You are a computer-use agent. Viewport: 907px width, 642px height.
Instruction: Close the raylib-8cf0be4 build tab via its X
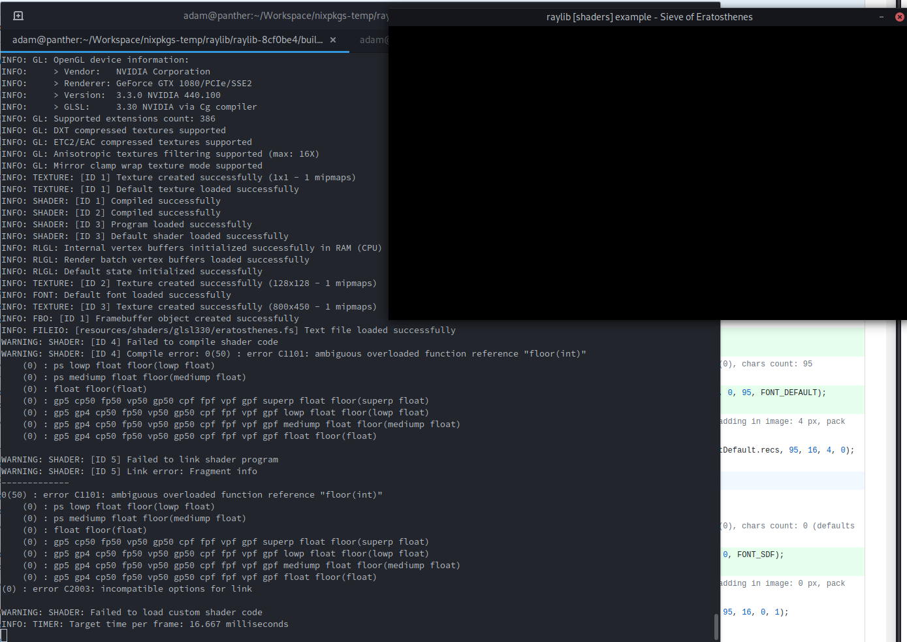[333, 40]
